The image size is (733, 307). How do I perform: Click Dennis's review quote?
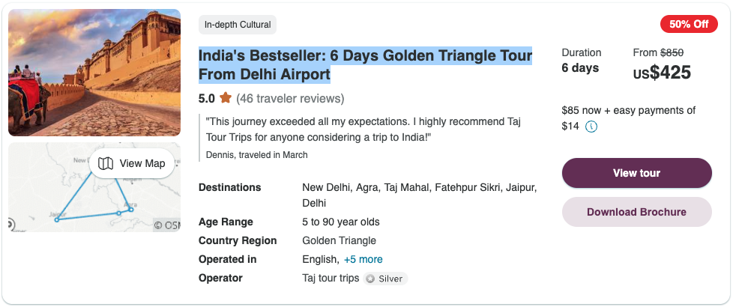pyautogui.click(x=364, y=130)
